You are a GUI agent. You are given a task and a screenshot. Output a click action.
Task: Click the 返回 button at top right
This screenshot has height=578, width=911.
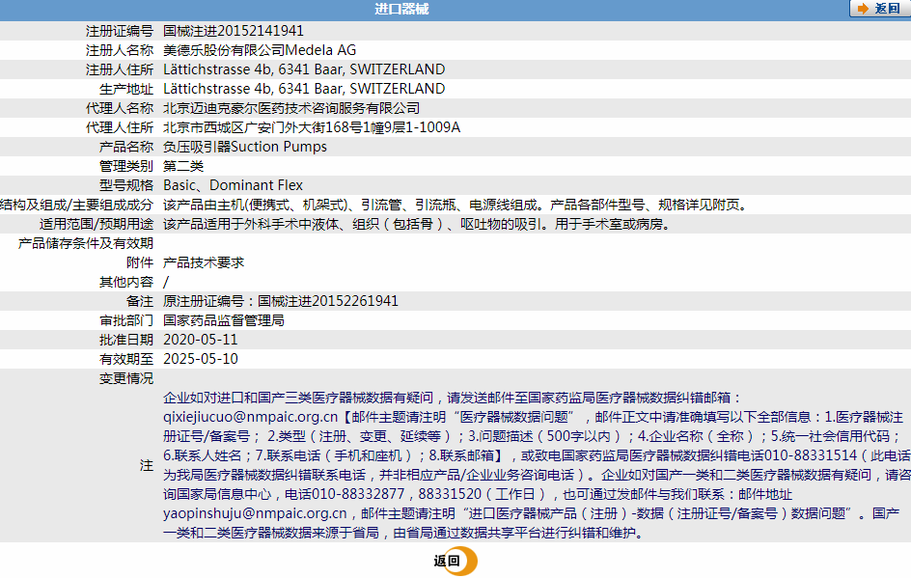point(879,8)
